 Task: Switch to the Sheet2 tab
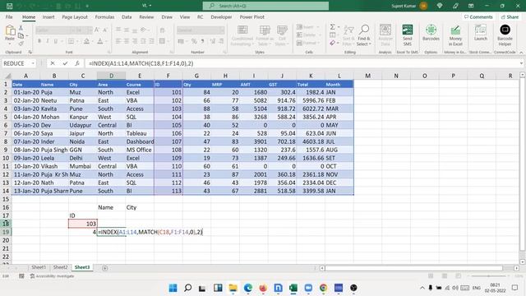(x=60, y=267)
